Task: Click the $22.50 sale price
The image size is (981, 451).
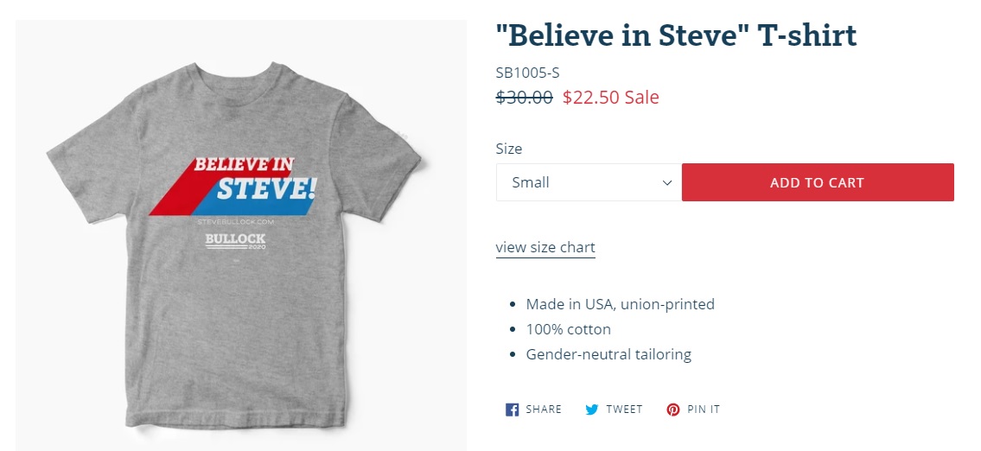Action: [x=591, y=97]
